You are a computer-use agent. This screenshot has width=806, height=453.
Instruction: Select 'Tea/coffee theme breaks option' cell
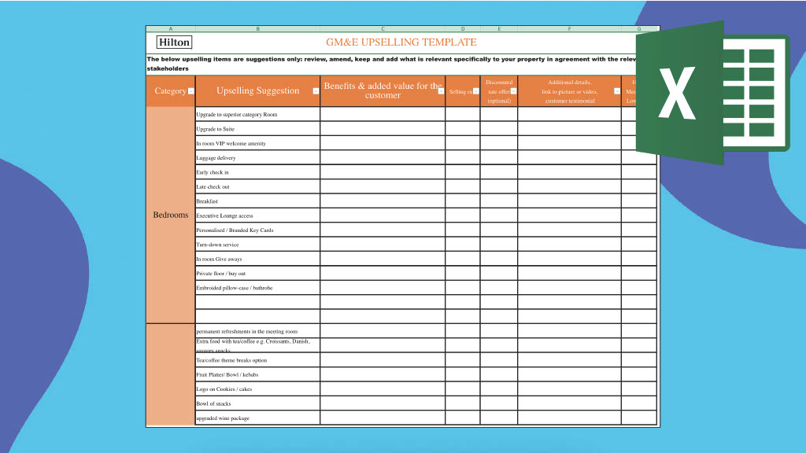pos(257,359)
